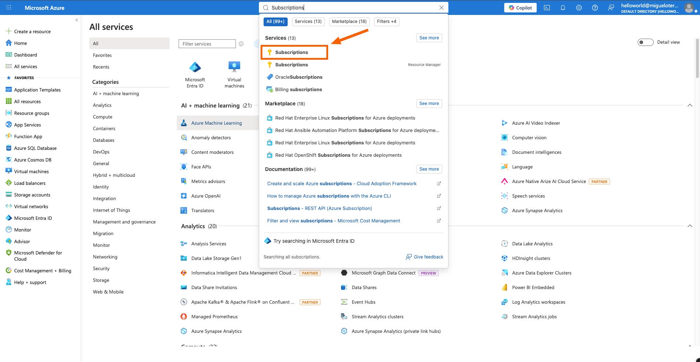Open the notifications bell
This screenshot has width=700, height=362.
563,8
